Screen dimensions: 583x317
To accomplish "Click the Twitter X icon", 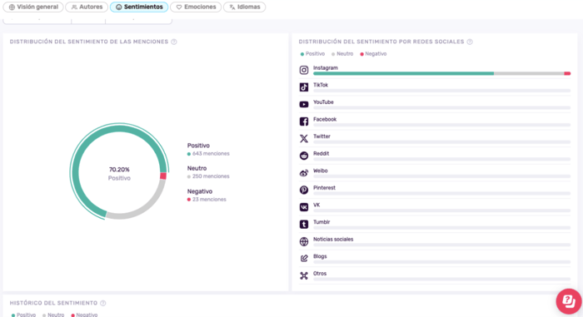I will coord(304,139).
